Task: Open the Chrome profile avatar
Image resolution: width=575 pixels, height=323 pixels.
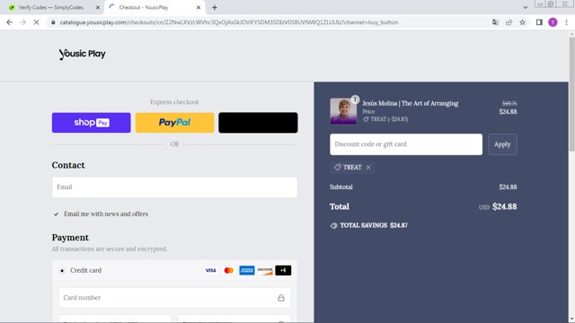Action: point(553,22)
